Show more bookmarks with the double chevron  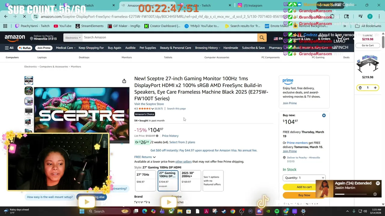[345, 26]
